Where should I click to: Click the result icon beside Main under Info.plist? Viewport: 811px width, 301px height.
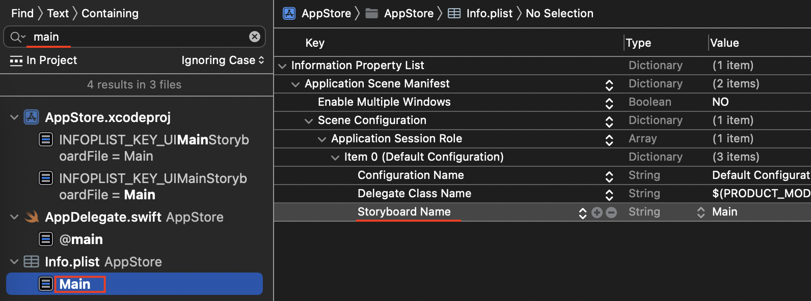tap(46, 284)
